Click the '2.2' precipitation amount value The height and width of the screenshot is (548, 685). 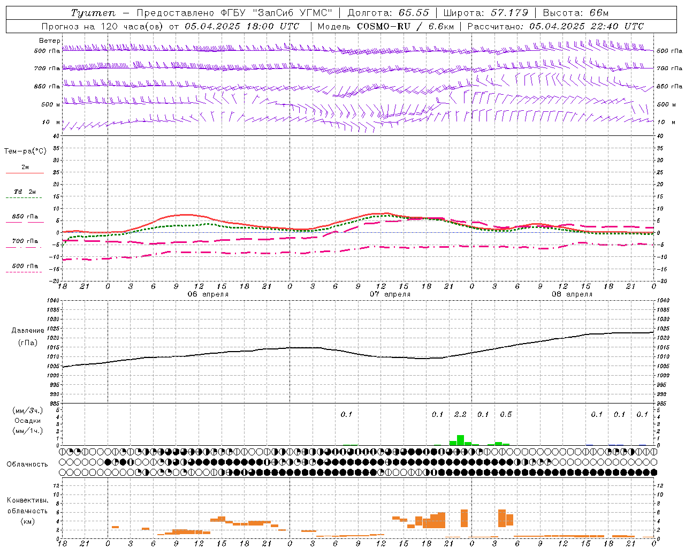tap(460, 414)
